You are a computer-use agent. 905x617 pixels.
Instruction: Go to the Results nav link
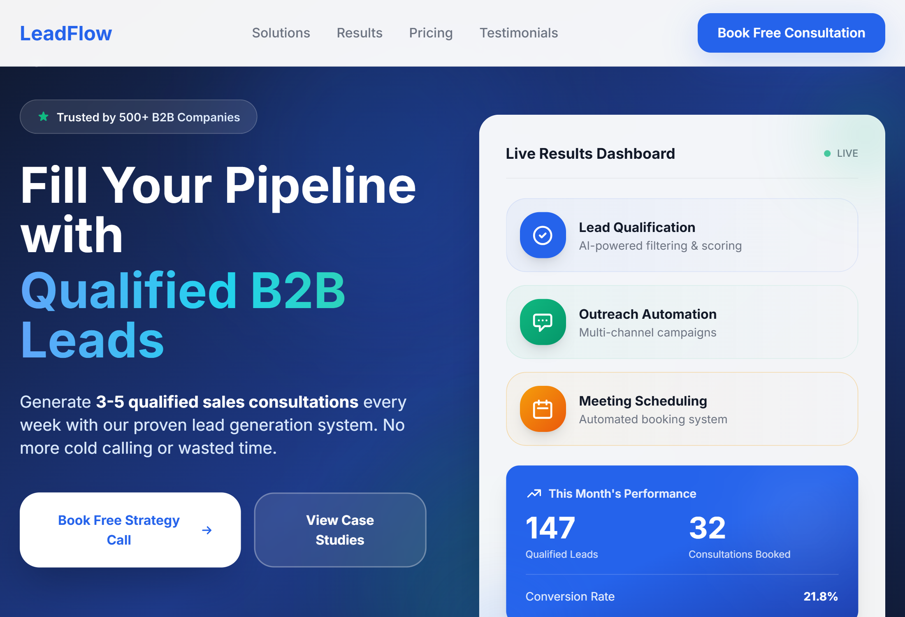coord(360,33)
